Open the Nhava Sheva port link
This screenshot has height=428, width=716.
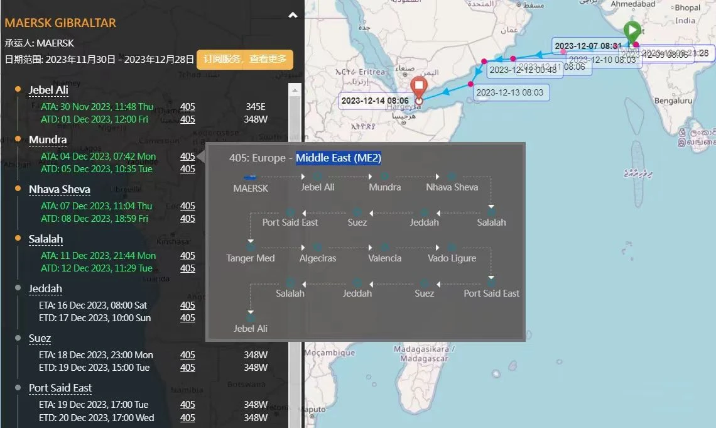pyautogui.click(x=60, y=190)
